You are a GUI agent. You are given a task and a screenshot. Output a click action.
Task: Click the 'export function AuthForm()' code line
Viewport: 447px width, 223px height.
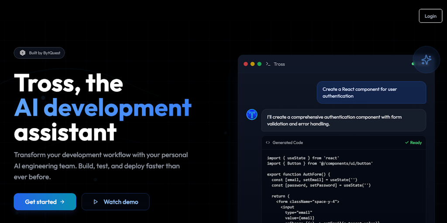pos(299,174)
